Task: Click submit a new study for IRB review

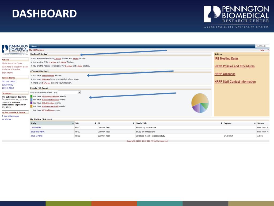Action: tap(15, 68)
